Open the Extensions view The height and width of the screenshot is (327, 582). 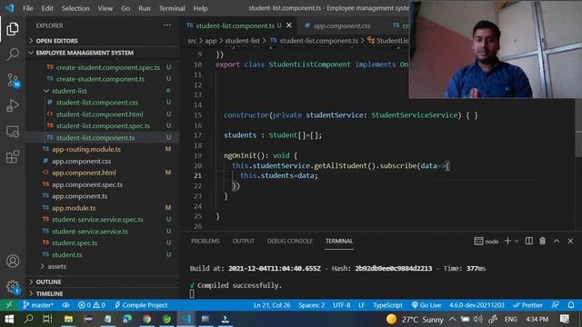[12, 157]
